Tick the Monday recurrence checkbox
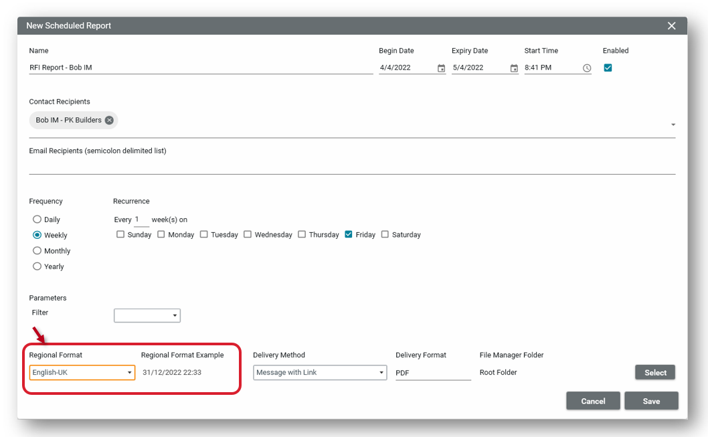 161,235
